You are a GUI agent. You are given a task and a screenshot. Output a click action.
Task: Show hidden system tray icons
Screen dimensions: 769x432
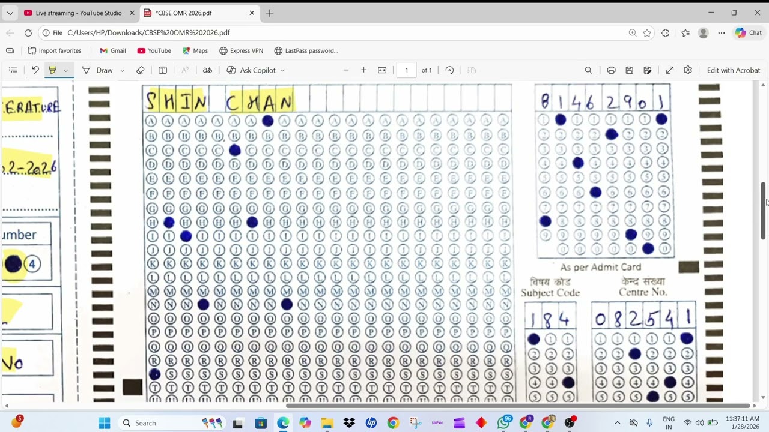point(617,423)
